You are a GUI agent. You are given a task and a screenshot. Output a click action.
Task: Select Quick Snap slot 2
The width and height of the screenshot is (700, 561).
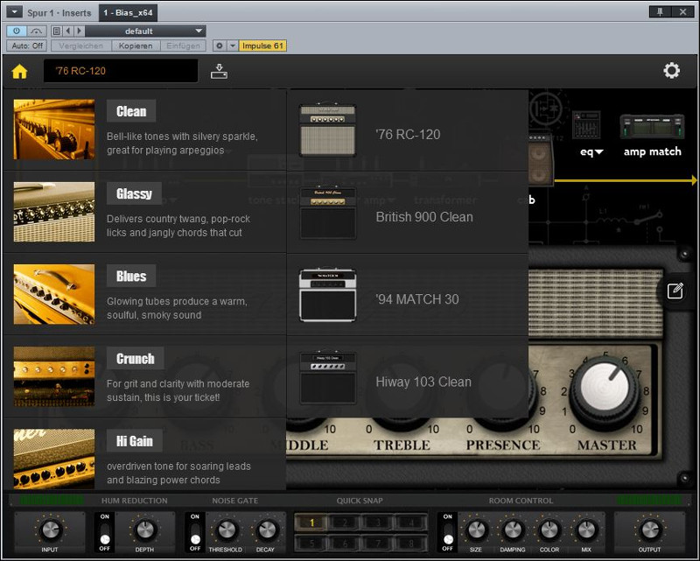345,522
